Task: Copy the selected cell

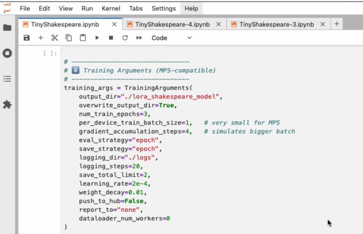Action: pos(69,38)
